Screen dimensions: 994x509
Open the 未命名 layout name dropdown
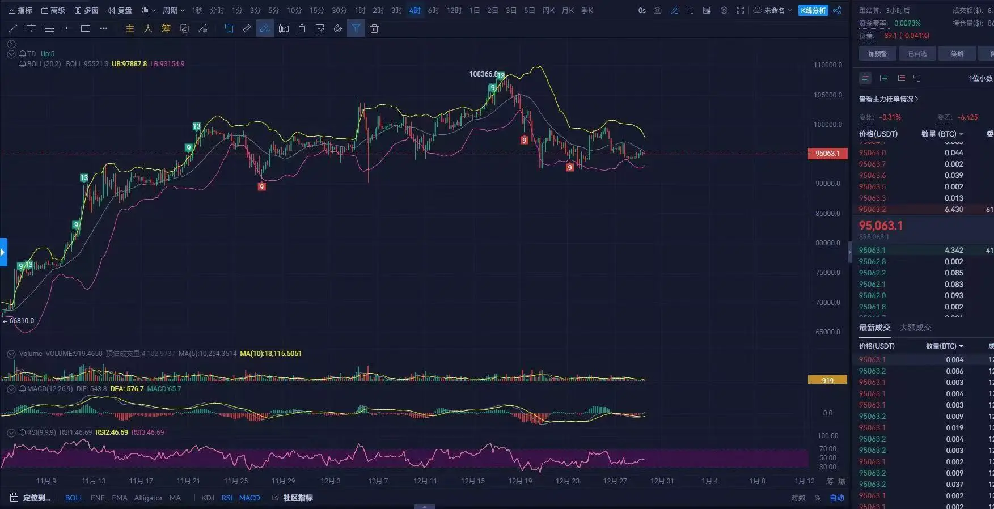[772, 10]
